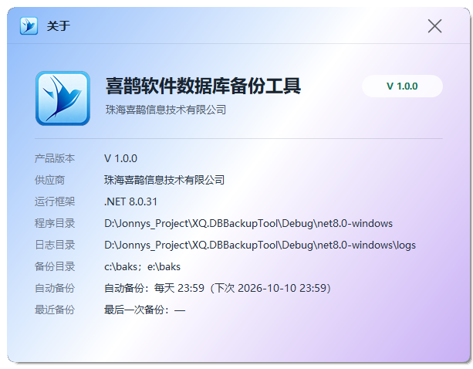Click the large bird application logo
473x369 pixels.
point(63,98)
